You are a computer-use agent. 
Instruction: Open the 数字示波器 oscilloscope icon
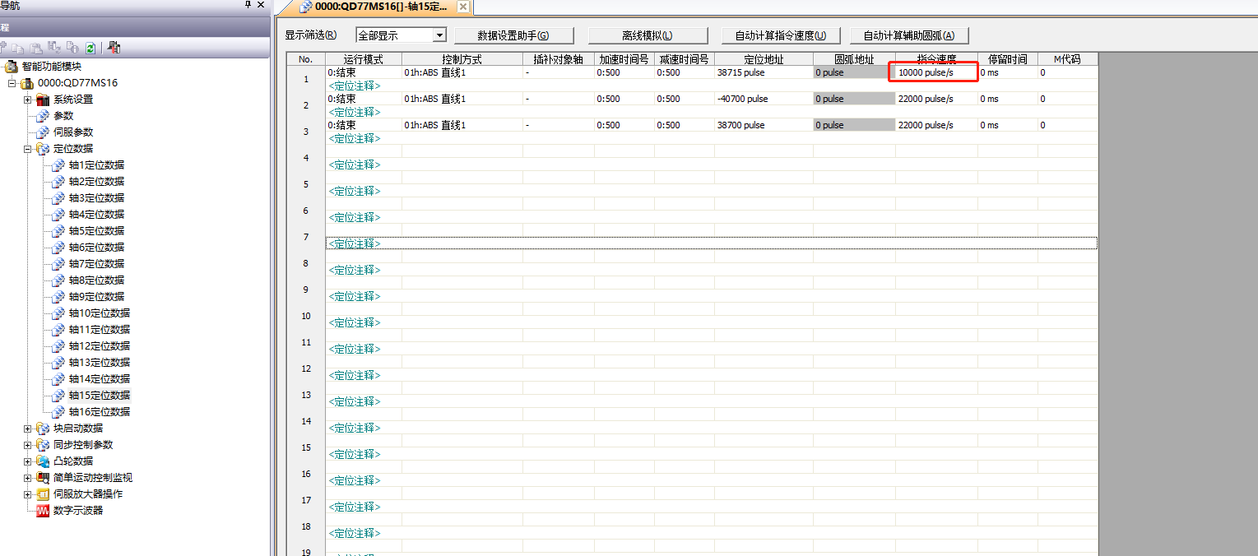pyautogui.click(x=43, y=511)
